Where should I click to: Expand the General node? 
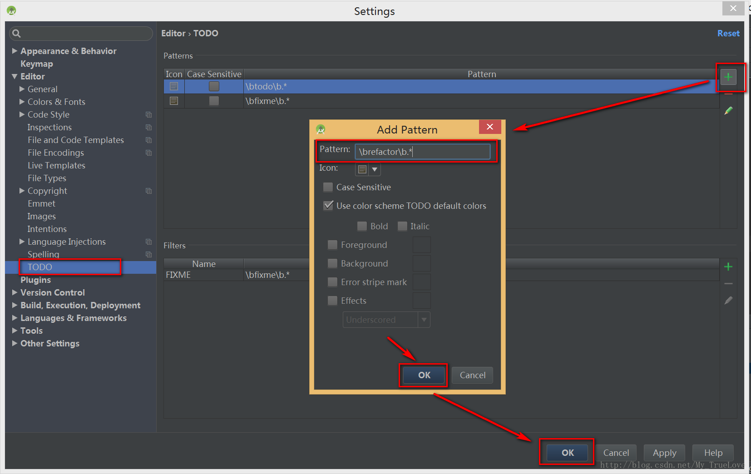click(22, 89)
